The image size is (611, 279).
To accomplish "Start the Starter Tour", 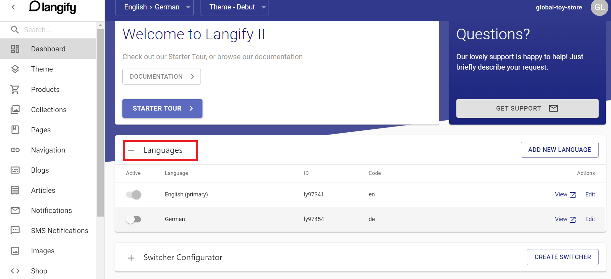I will click(162, 108).
